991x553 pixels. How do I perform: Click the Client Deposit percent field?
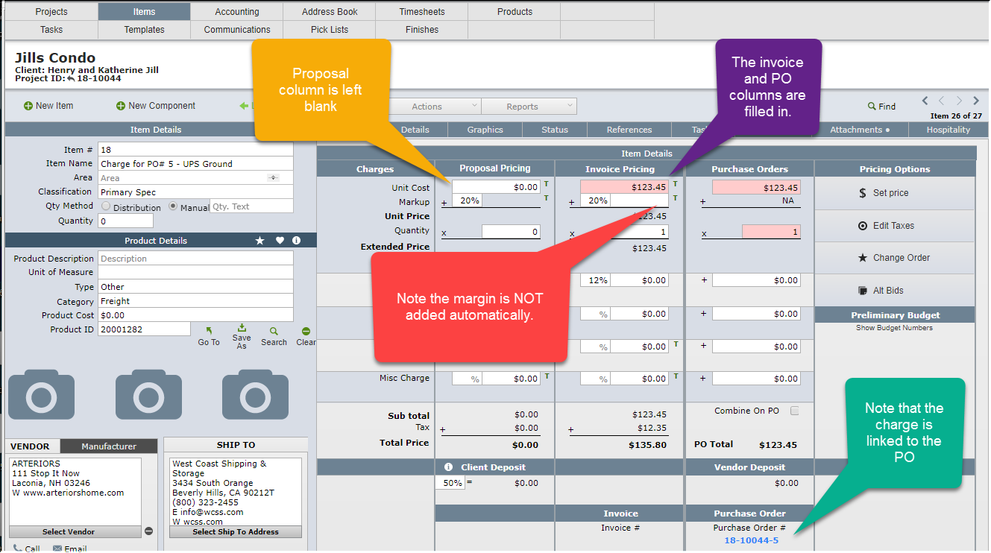click(x=450, y=483)
